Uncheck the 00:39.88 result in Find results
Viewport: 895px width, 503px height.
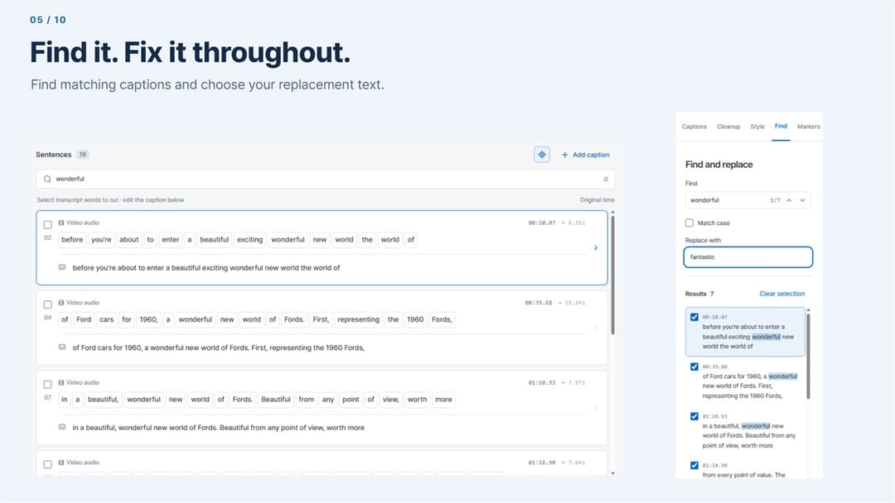694,366
